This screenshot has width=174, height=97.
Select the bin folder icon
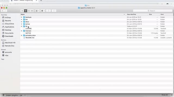tap(24, 19)
